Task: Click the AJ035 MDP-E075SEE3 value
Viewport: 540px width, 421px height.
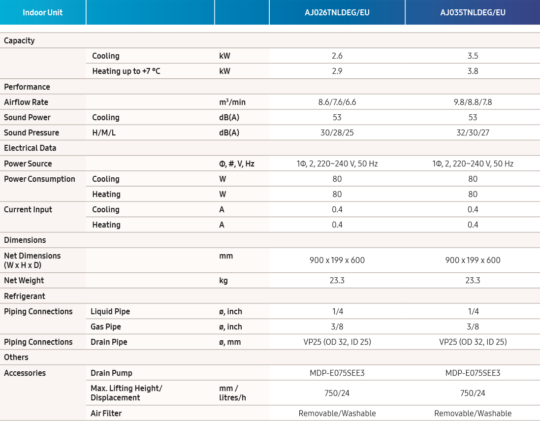Action: pyautogui.click(x=473, y=373)
